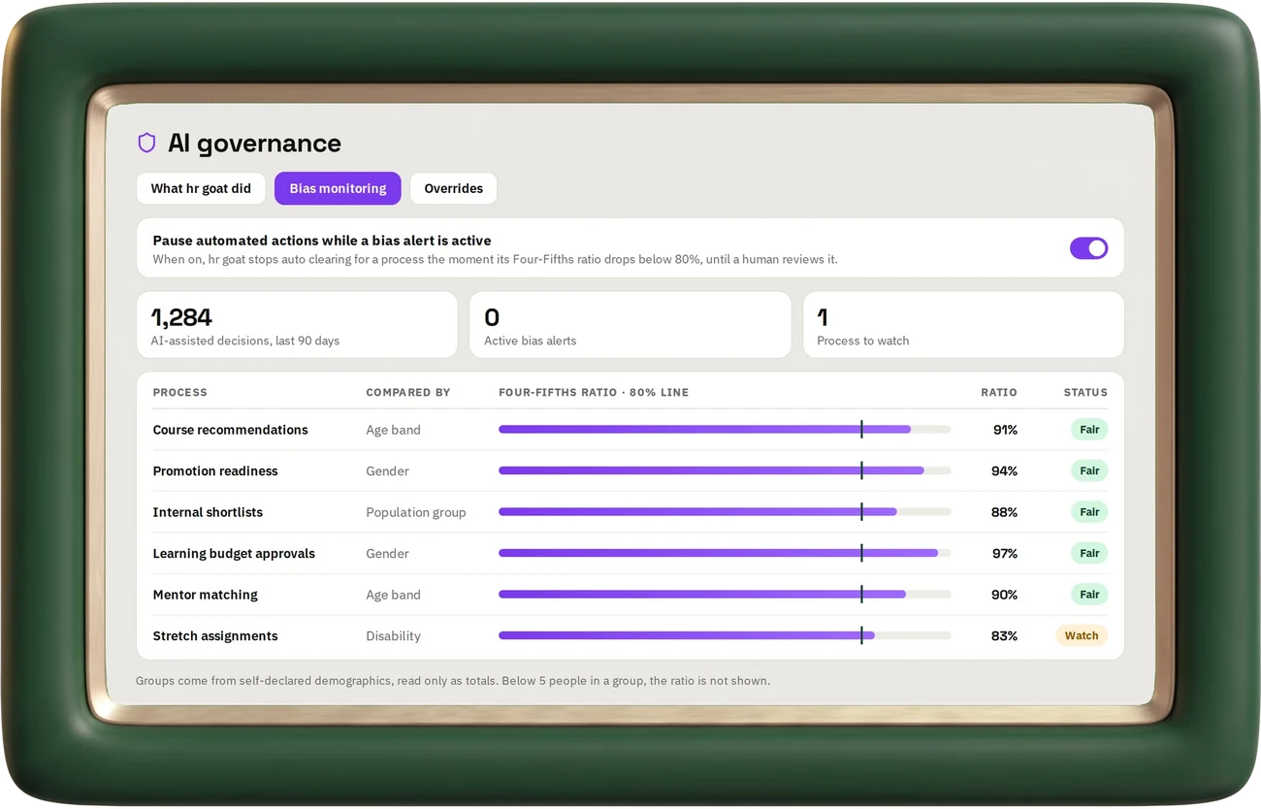1261x809 pixels.
Task: Switch to the Overrides tab
Action: 453,188
